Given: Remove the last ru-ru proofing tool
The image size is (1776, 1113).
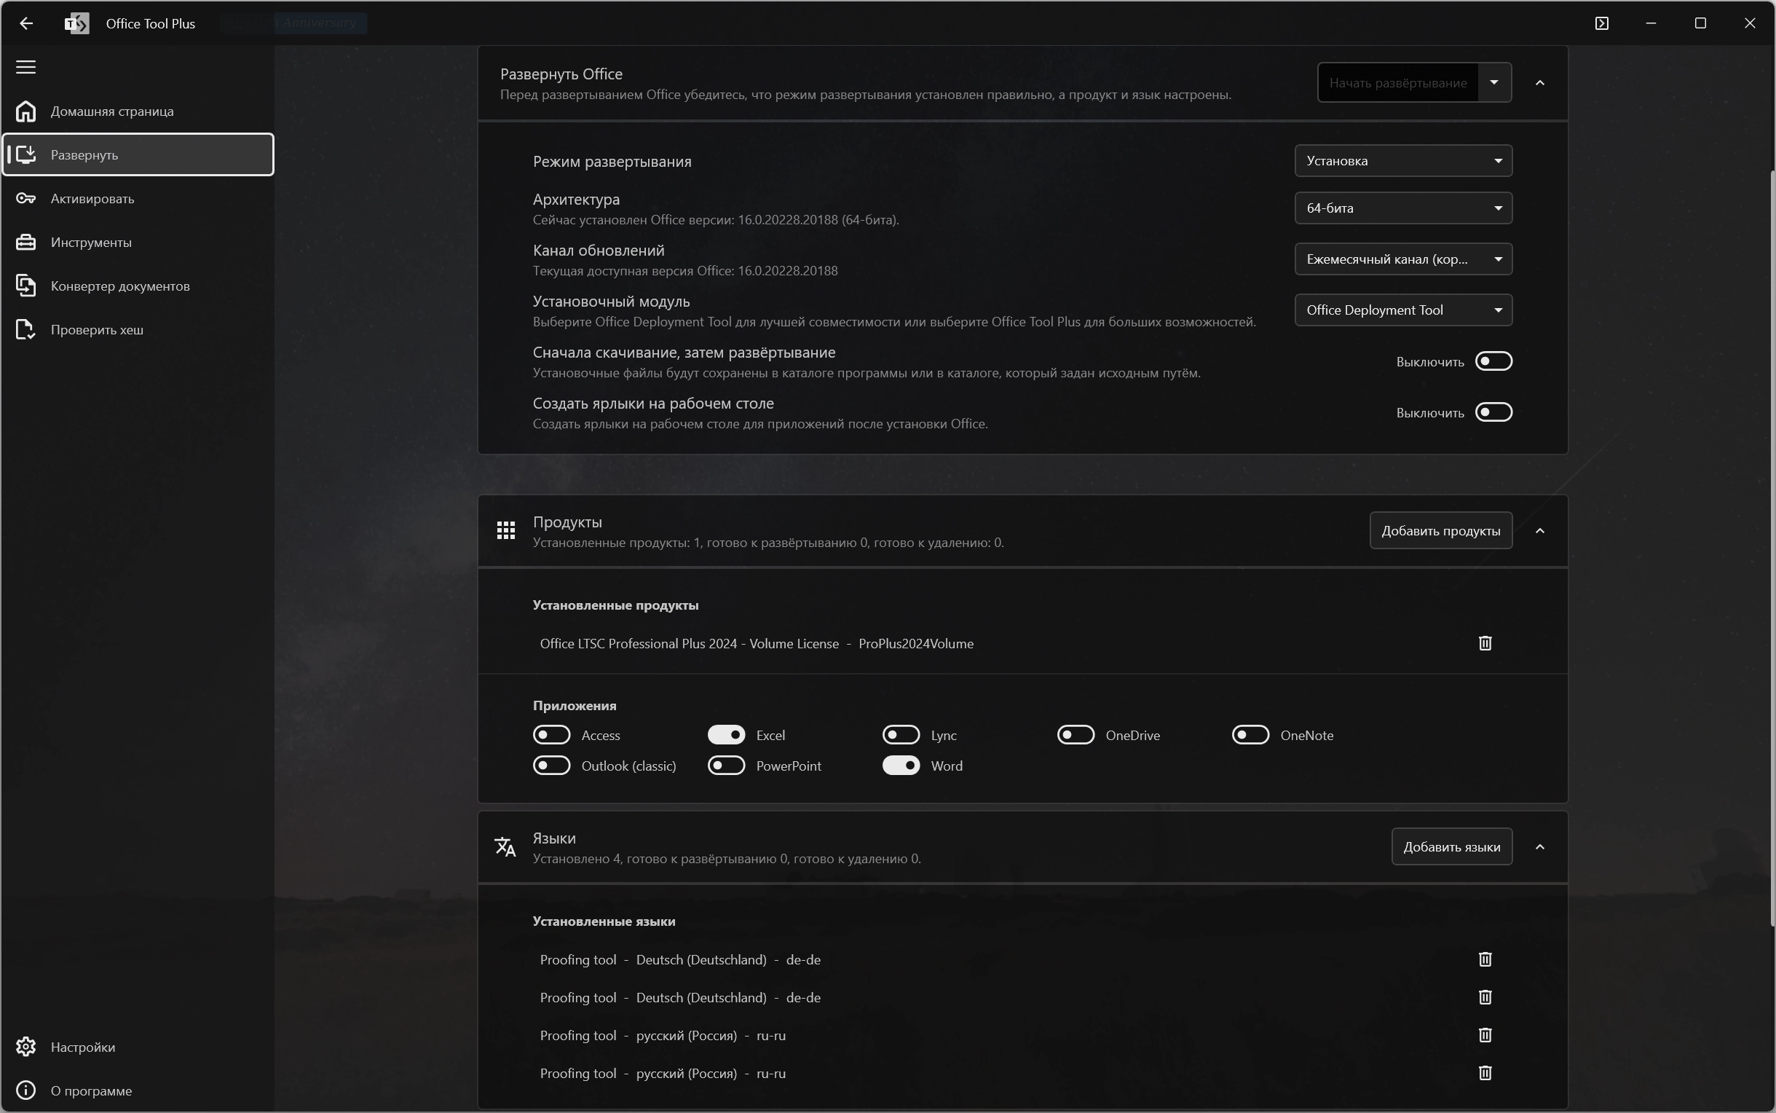Looking at the screenshot, I should (1485, 1073).
